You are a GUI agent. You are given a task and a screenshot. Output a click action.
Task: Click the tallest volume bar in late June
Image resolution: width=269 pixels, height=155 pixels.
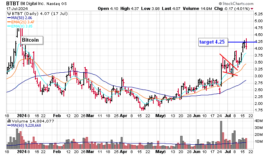221,135
